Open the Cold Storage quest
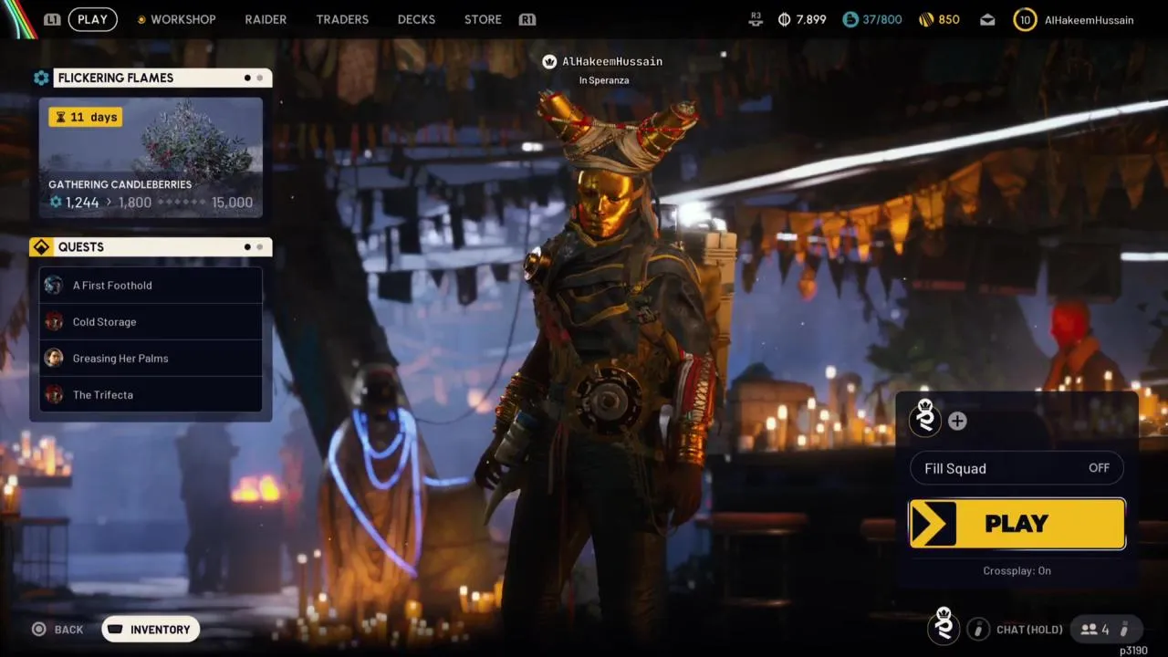 [x=151, y=322]
